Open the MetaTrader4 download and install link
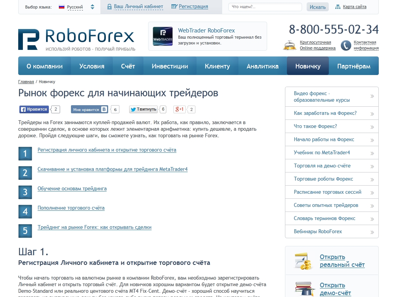Screen dimensions: 397x297 [112, 169]
